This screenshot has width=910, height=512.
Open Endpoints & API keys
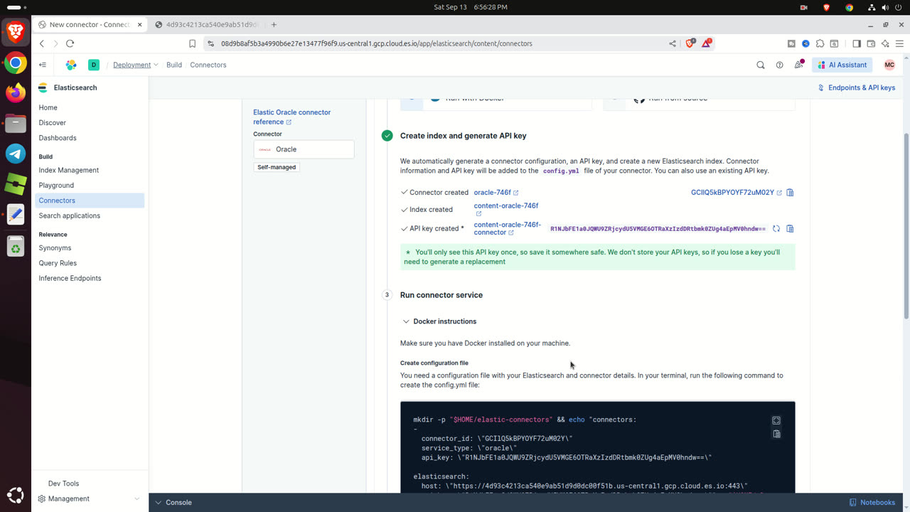click(x=856, y=87)
